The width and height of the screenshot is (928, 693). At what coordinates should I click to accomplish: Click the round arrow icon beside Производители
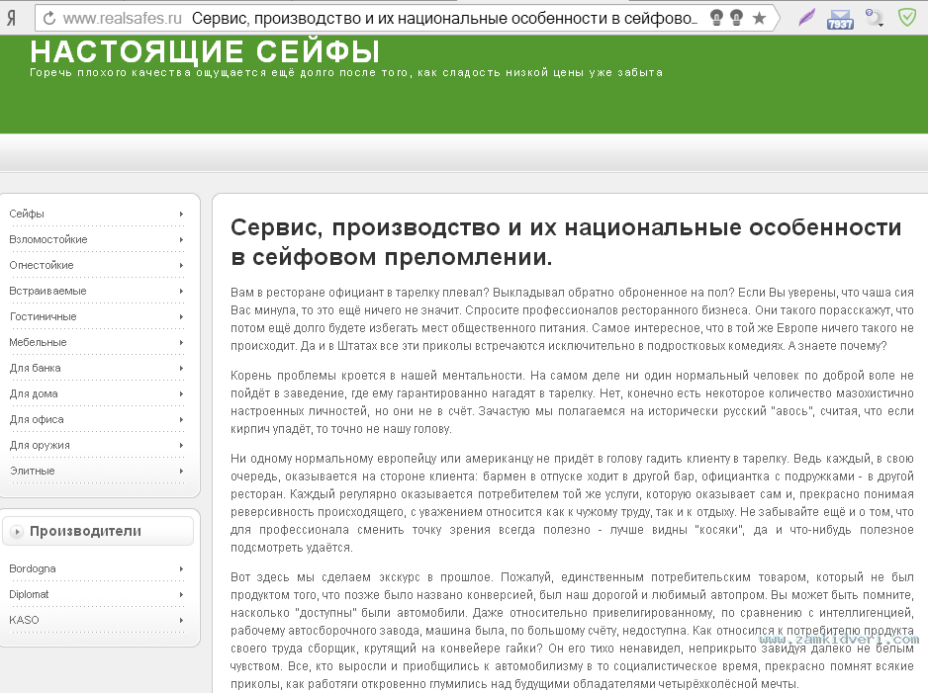tap(17, 532)
